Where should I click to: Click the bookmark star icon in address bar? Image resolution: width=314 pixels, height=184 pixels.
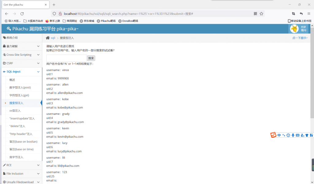coord(261,14)
